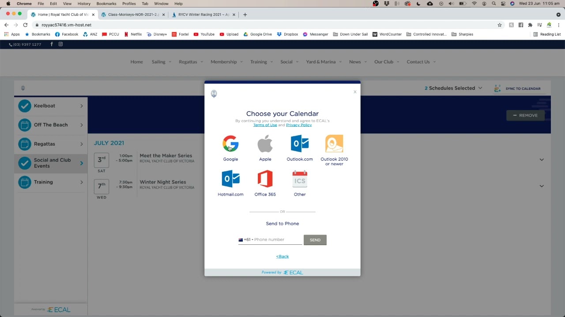Switch to RYCV Winter Racing 2021 tab
Screen dimensions: 565x317
pyautogui.click(x=203, y=15)
